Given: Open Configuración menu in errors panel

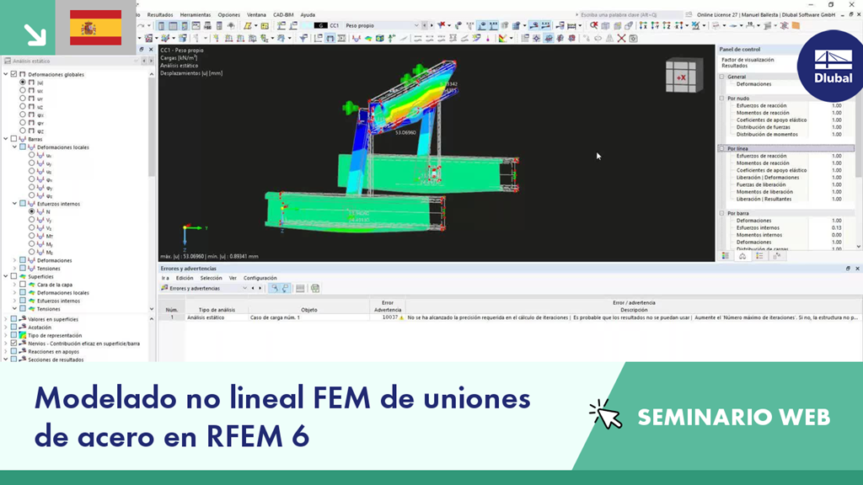Looking at the screenshot, I should [260, 278].
